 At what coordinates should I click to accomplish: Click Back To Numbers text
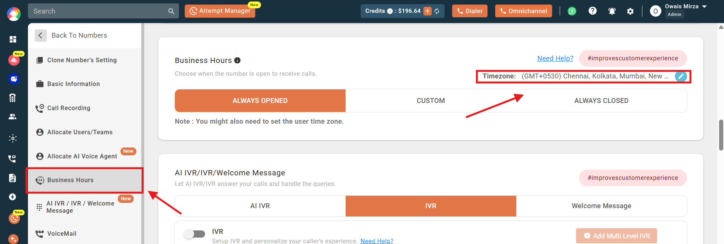click(x=79, y=35)
